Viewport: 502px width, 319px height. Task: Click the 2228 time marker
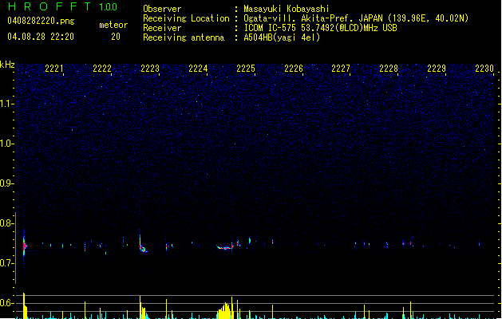pos(389,69)
